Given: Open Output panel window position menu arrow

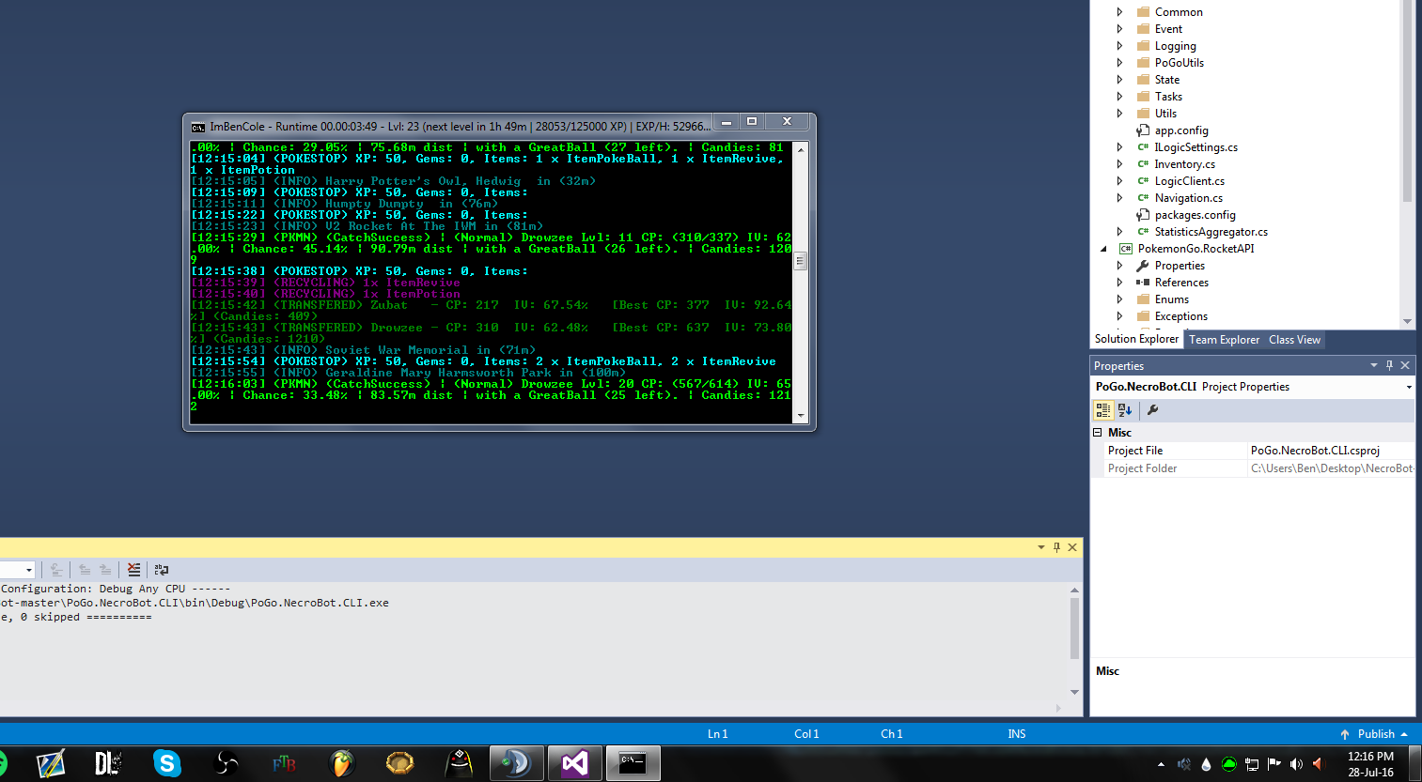Looking at the screenshot, I should pos(1041,547).
